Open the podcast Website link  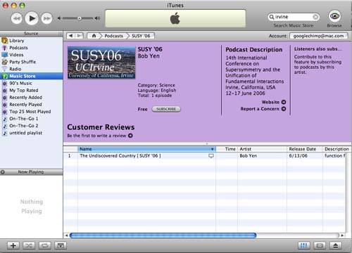(x=274, y=102)
